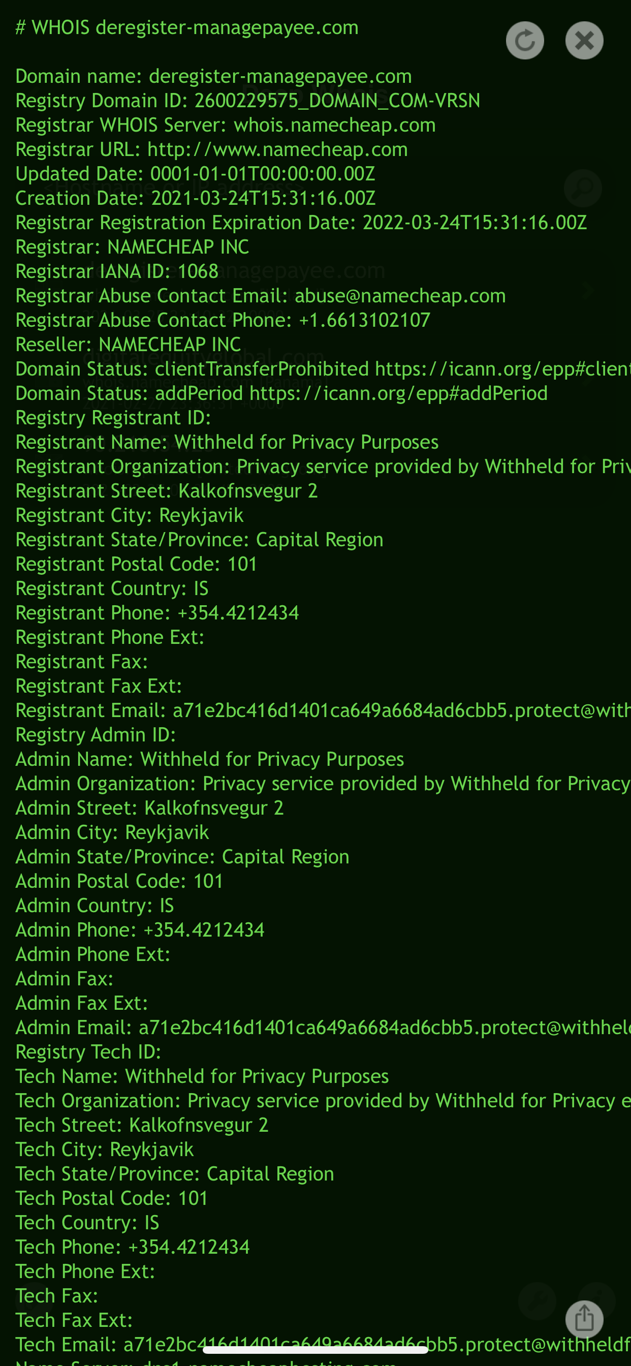
Task: Tap the Creation Date 2021-03-24 line
Action: click(196, 198)
